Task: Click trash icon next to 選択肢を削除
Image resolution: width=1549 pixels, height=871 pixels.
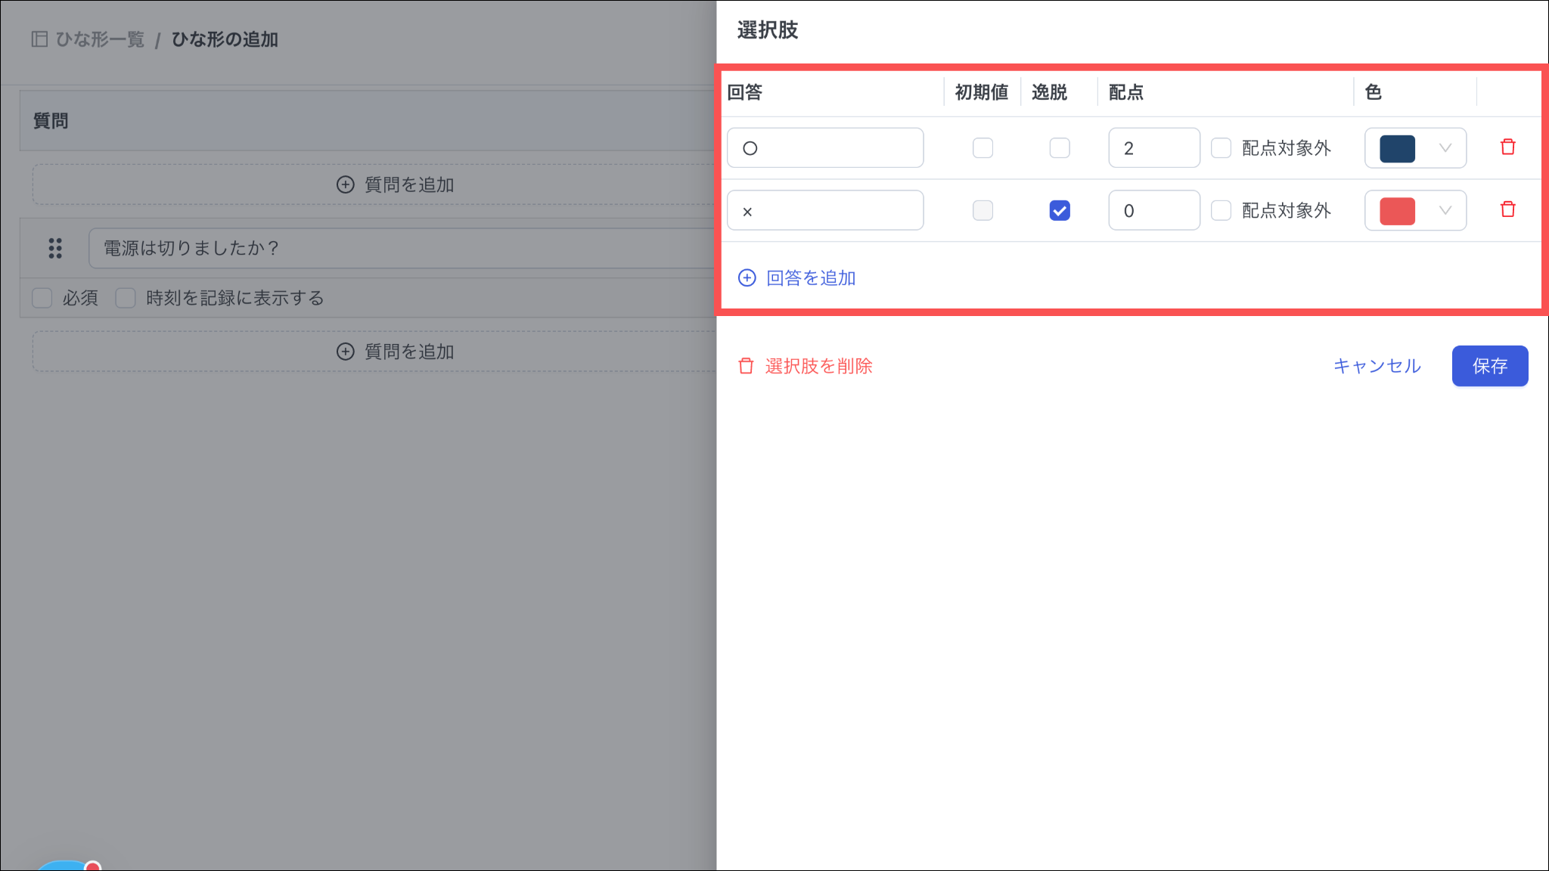Action: click(746, 366)
